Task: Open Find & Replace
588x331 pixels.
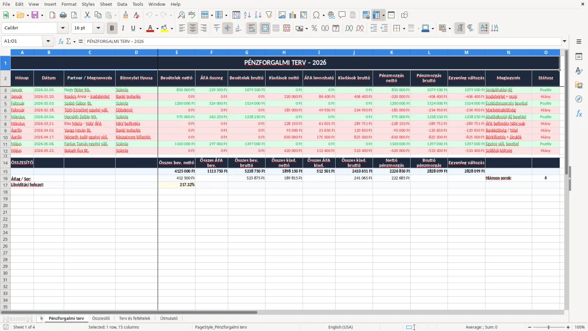Action: (x=181, y=15)
